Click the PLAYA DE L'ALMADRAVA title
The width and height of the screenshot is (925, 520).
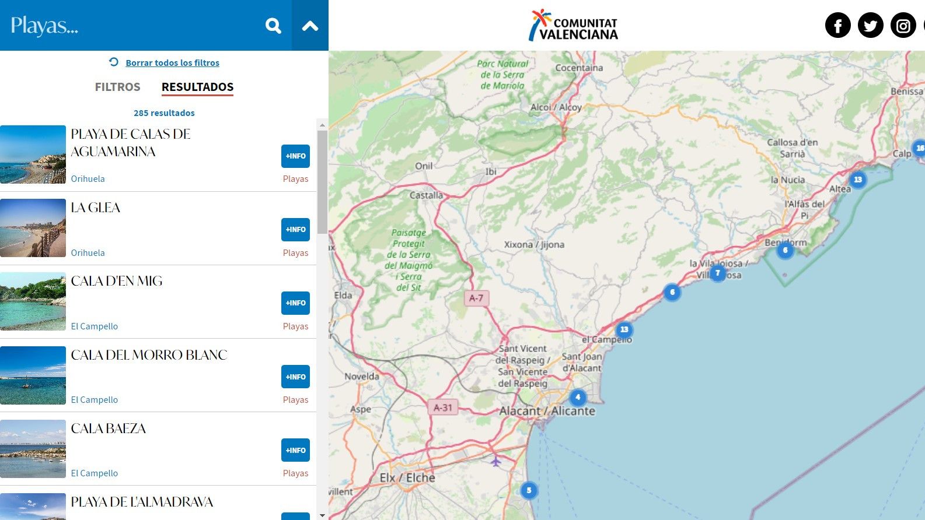142,502
